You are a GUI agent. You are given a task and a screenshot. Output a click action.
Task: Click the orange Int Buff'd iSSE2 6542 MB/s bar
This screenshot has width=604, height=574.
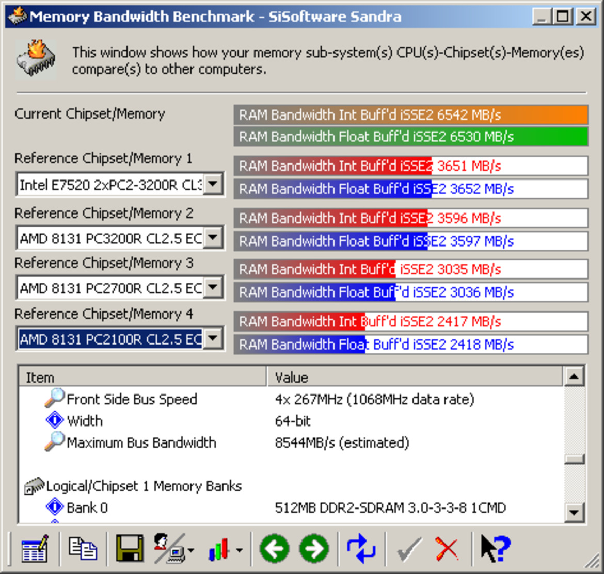[x=410, y=115]
